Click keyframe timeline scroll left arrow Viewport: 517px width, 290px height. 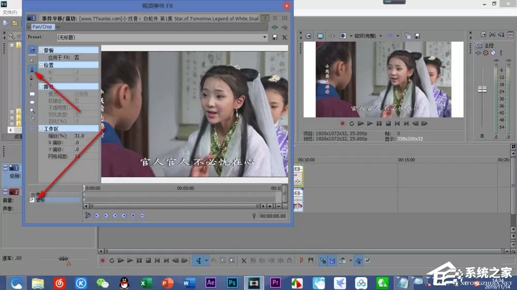tap(86, 206)
